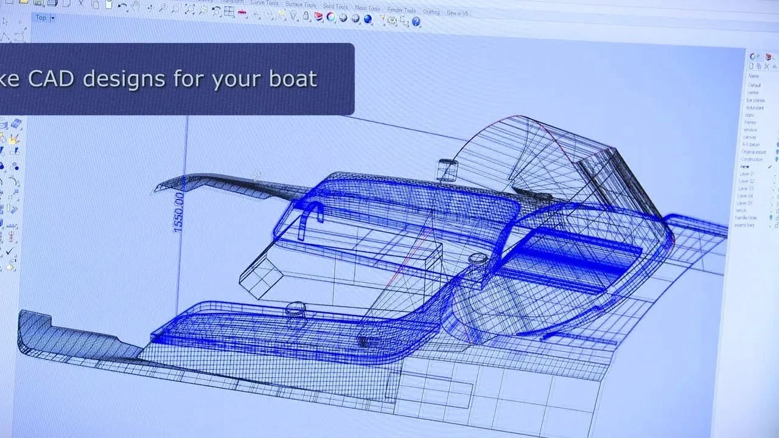This screenshot has height=438, width=779.
Task: Toggle lightbulb of 'Original import' layer
Action: click(x=777, y=152)
